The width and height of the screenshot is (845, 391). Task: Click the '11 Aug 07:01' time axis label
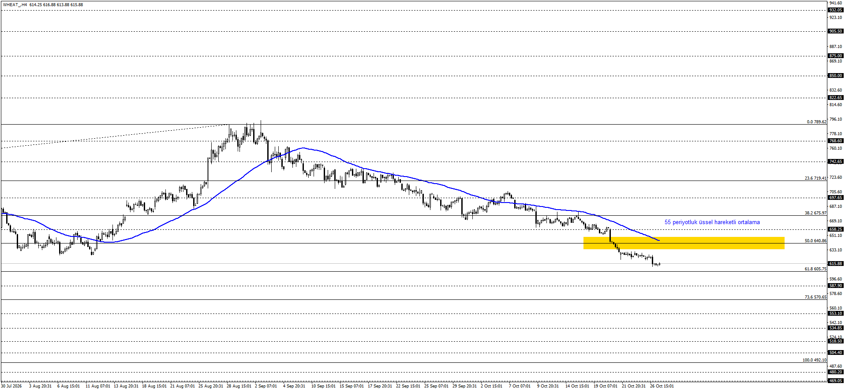[98, 386]
